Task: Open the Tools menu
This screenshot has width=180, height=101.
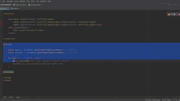Action: pyautogui.click(x=33, y=1)
